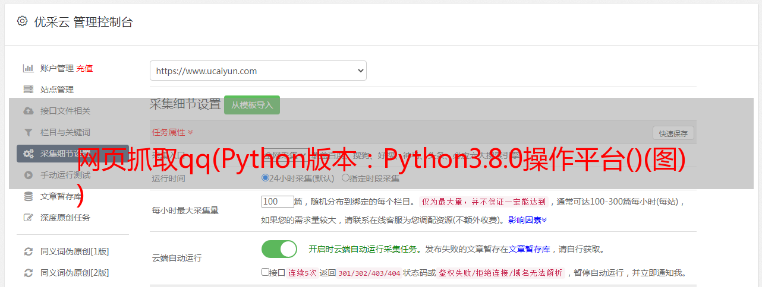Go to 栏目与关键词 in the sidebar
762x287 pixels.
pyautogui.click(x=65, y=132)
